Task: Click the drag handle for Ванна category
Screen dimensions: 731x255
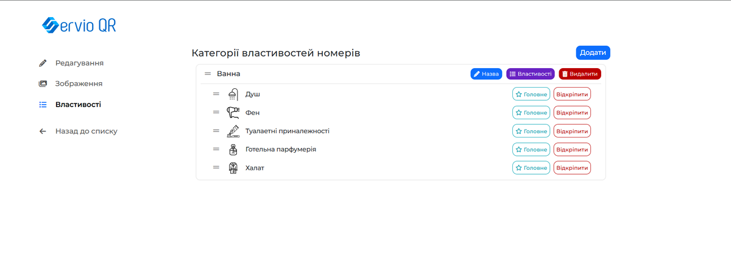Action: point(208,74)
